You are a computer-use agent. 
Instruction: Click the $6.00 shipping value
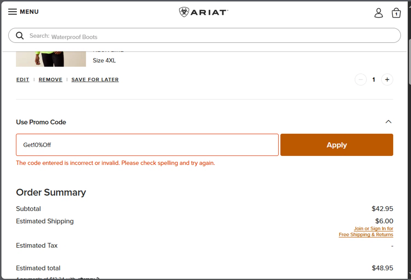click(x=384, y=221)
